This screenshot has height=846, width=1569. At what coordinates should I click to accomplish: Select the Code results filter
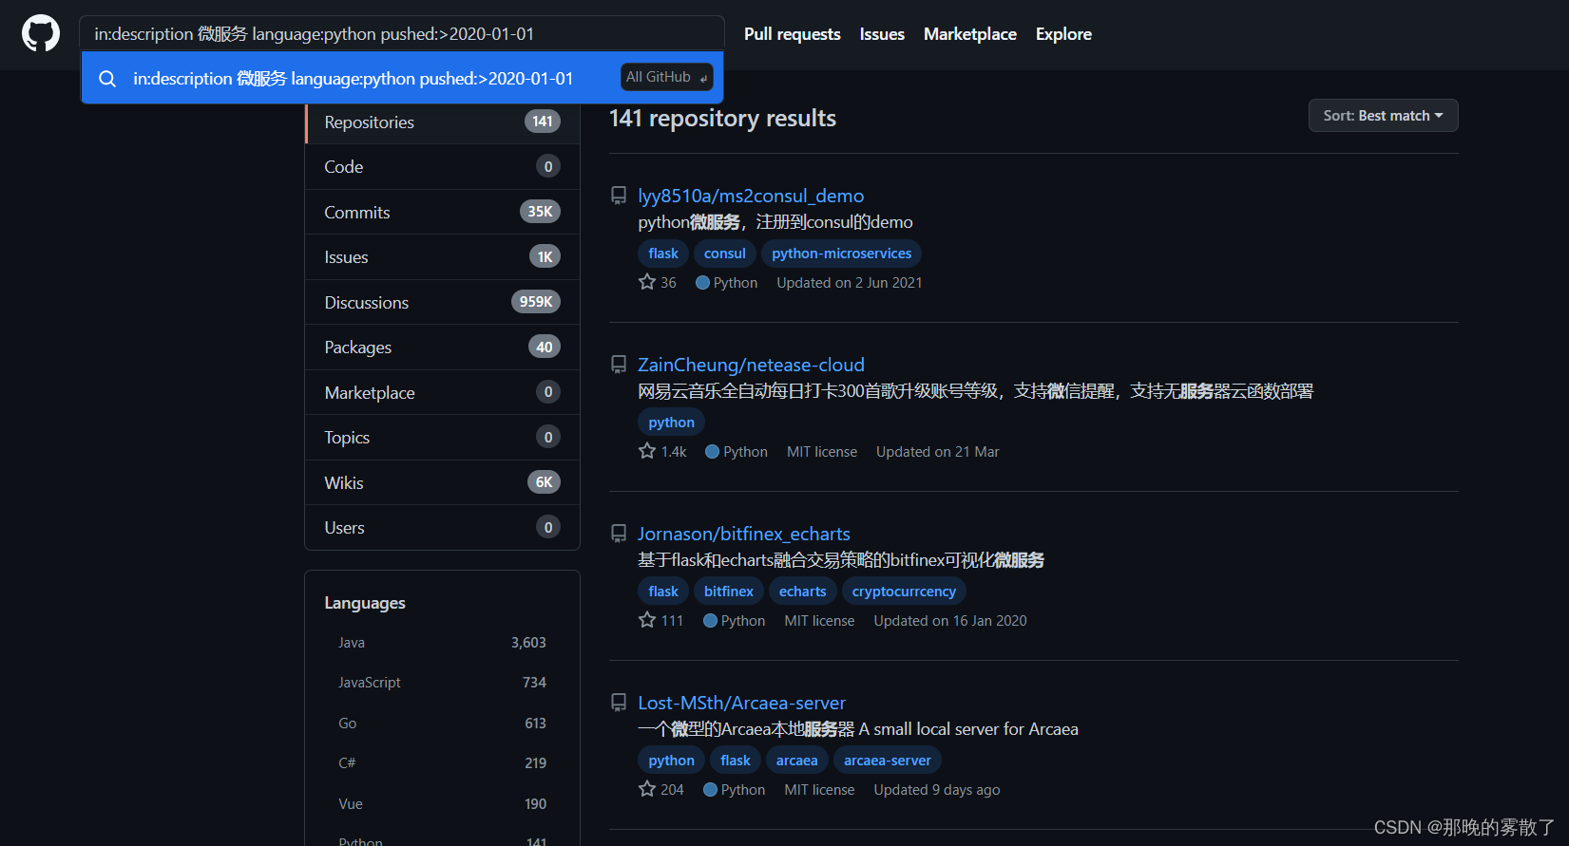tap(443, 166)
